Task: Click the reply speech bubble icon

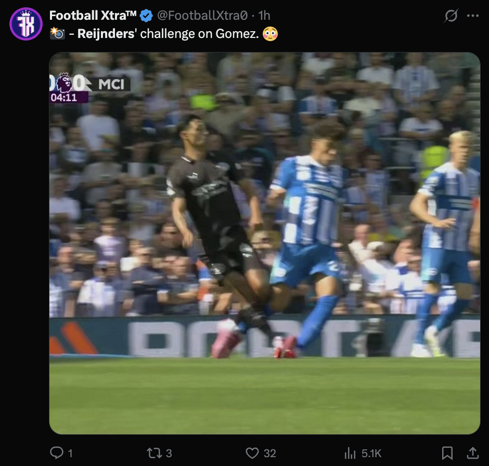Action: click(57, 453)
